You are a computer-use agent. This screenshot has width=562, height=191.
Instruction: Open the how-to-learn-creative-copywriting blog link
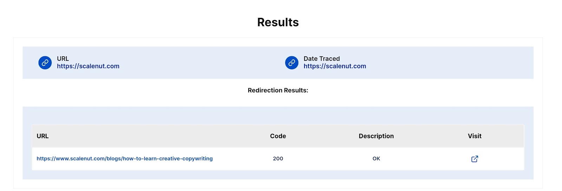click(x=125, y=159)
